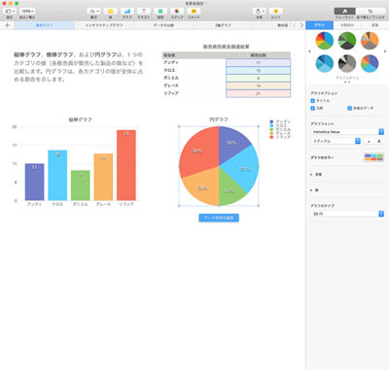Screen dimensions: 389x370
Task: Apply the green and gray pie style thumbnail
Action: click(347, 41)
